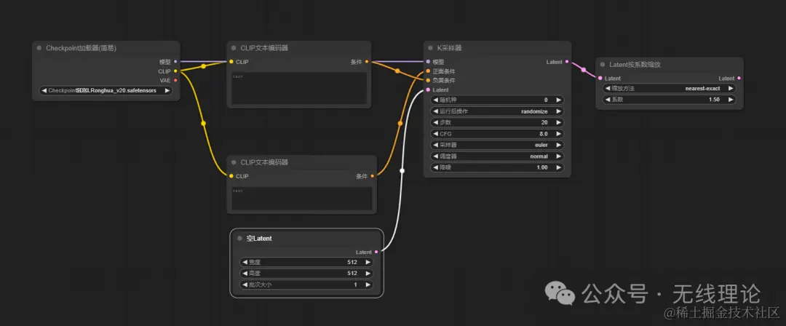This screenshot has width=786, height=326.
Task: Increase CFG value with right arrow
Action: [558, 134]
